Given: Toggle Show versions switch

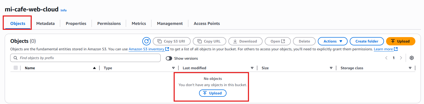Looking at the screenshot, I should [169, 58].
